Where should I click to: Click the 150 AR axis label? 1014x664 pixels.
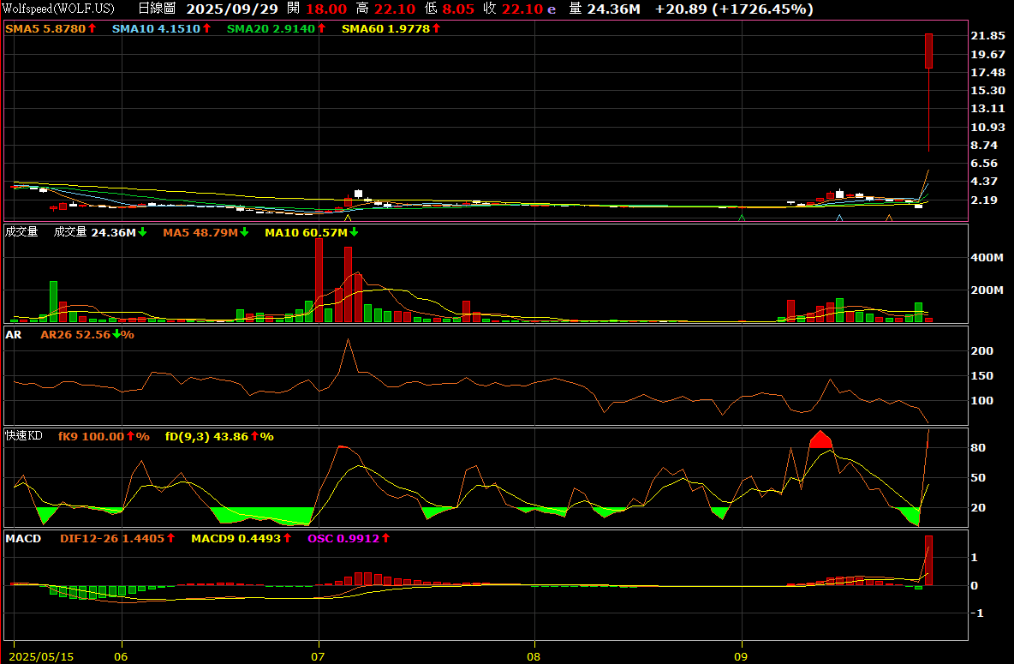click(982, 375)
